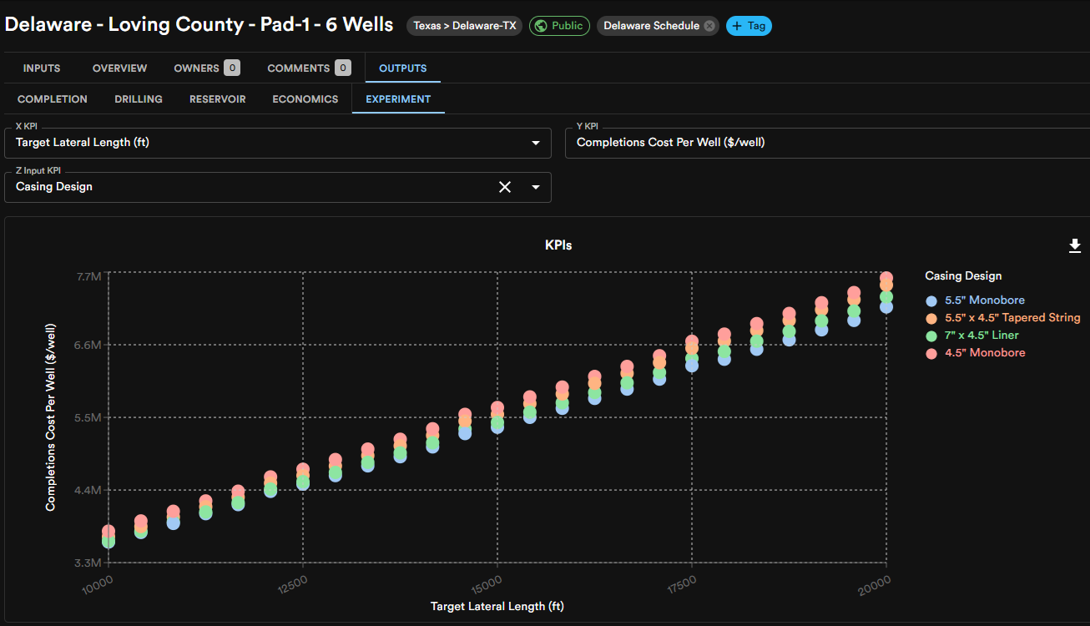Open the X KPI dropdown arrow
The image size is (1090, 626).
536,143
